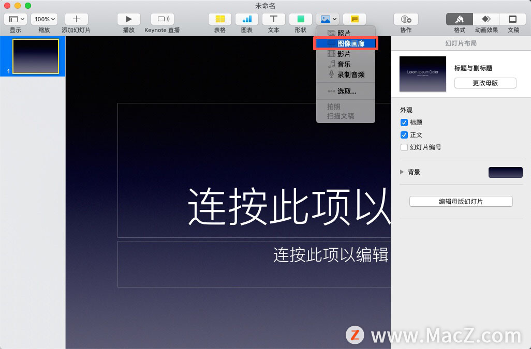This screenshot has width=531, height=349.
Task: Click the 未命名 window title
Action: 265,6
